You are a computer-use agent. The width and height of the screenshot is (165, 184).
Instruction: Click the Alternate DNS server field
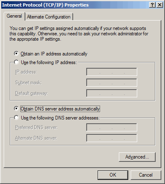click(111, 138)
